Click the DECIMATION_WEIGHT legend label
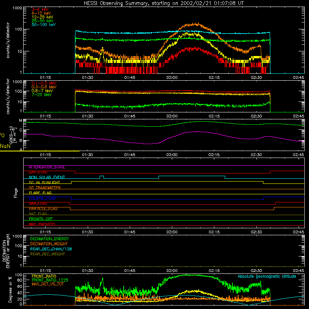Viewport: 309px width, 309px height. click(x=49, y=244)
